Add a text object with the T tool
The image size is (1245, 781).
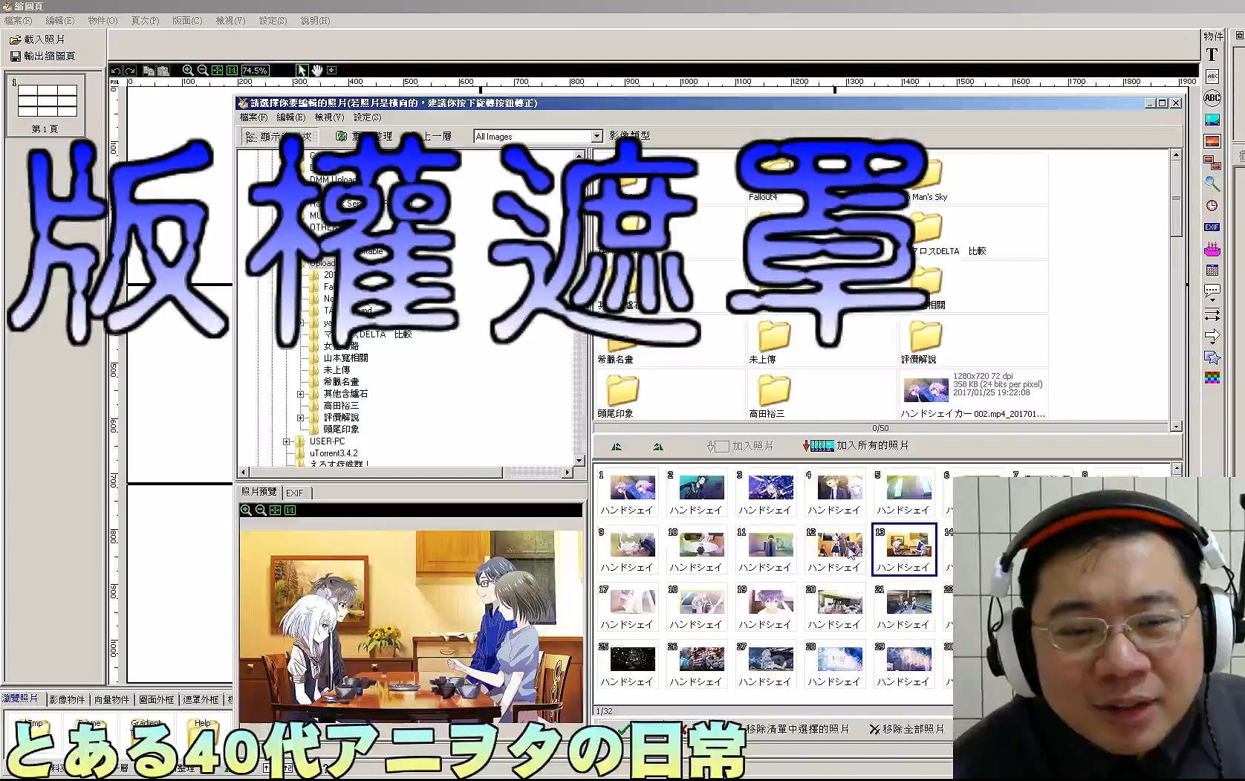click(1212, 54)
